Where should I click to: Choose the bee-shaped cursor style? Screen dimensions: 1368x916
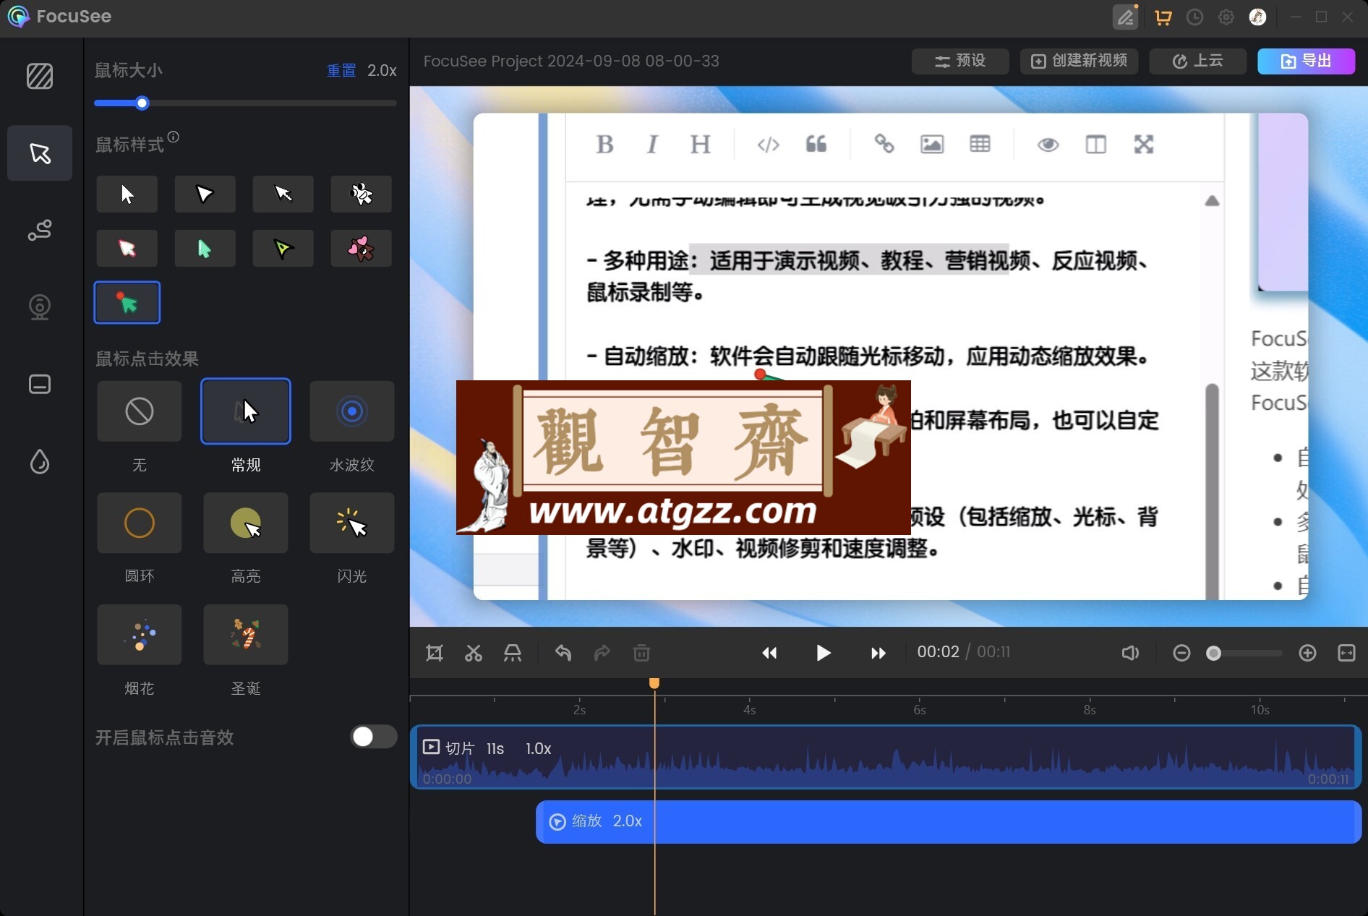point(362,194)
